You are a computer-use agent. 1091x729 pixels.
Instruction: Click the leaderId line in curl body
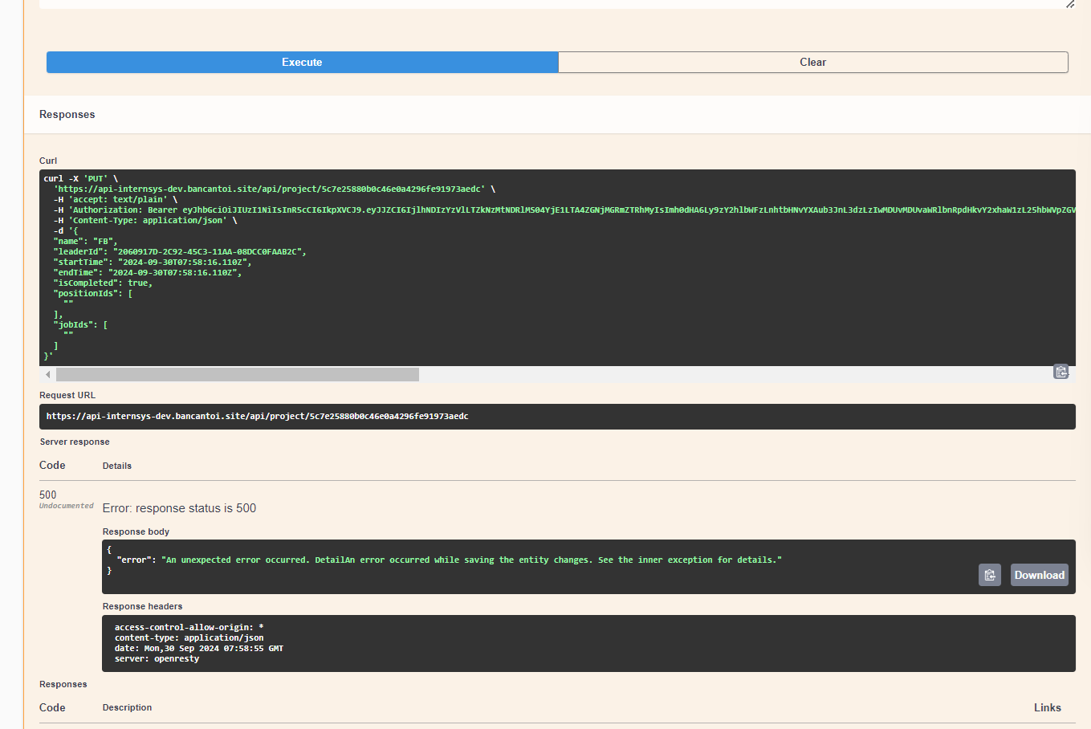pos(180,252)
